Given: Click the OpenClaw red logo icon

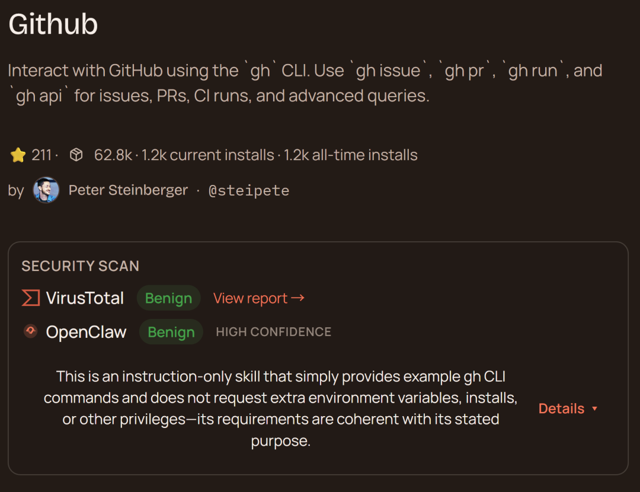Looking at the screenshot, I should point(30,331).
